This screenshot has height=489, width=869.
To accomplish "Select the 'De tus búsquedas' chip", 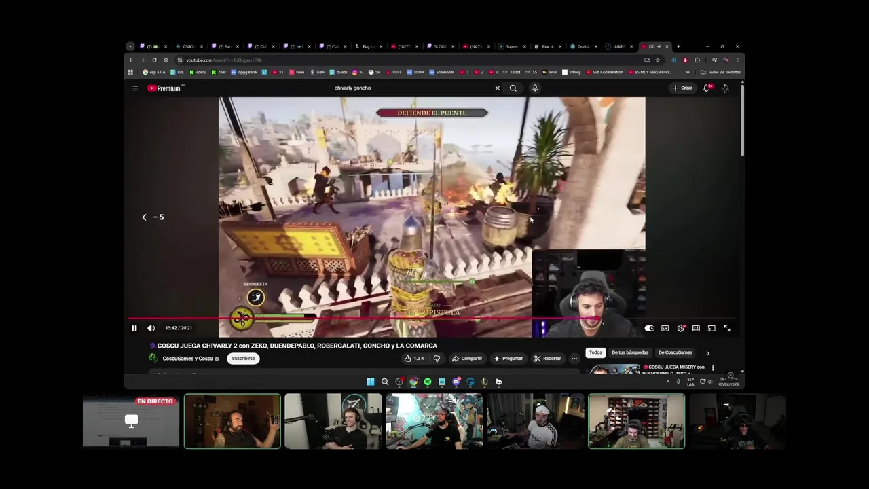I will 630,352.
